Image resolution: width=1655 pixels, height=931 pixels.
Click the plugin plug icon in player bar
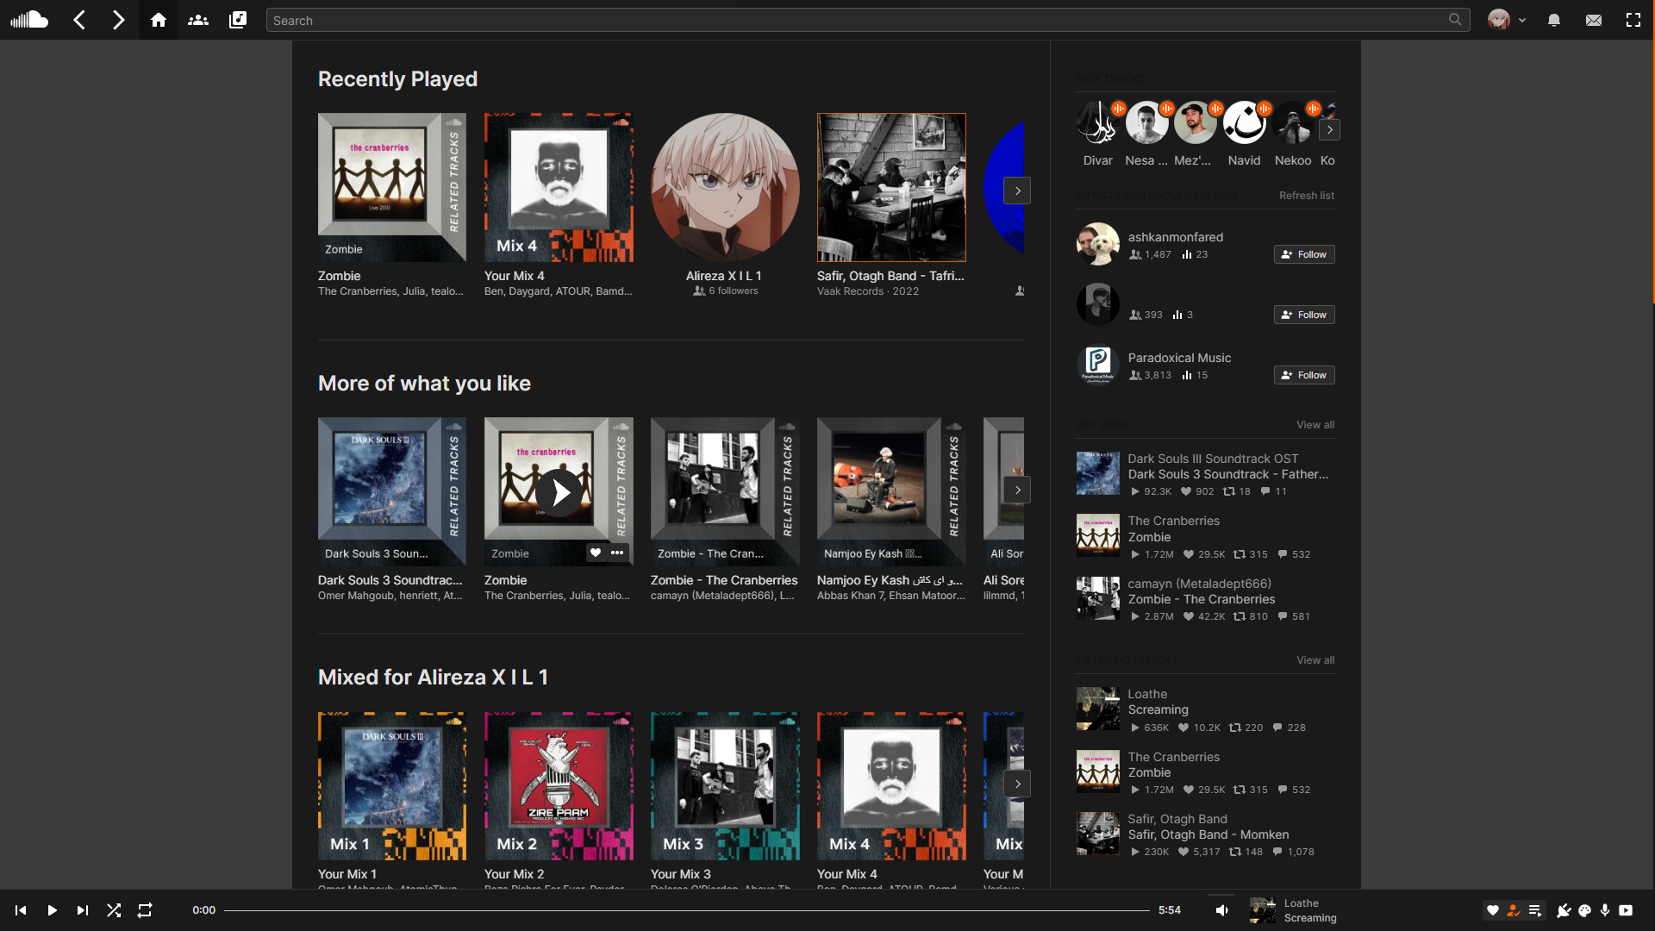pos(1564,910)
